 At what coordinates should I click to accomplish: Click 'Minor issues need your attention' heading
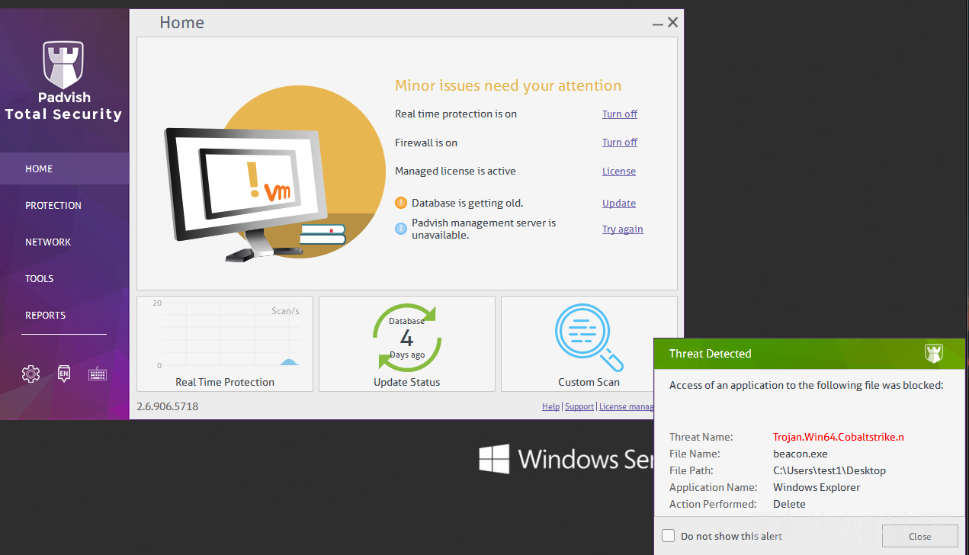coord(508,85)
